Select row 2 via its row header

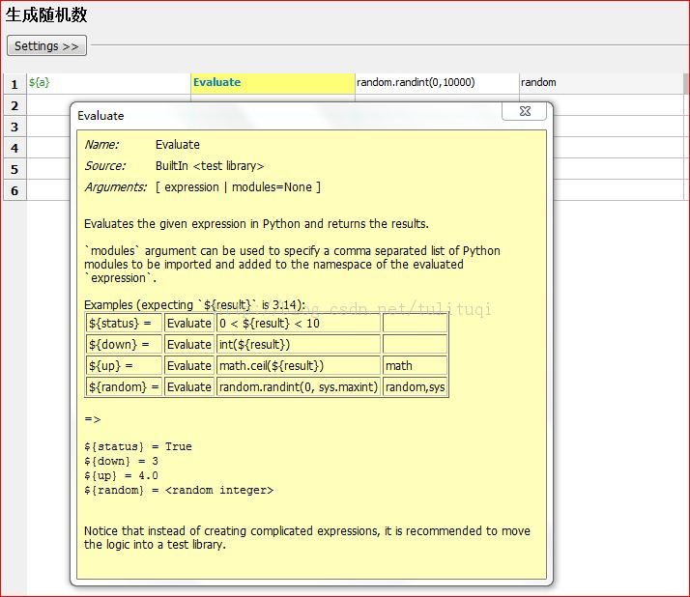14,105
